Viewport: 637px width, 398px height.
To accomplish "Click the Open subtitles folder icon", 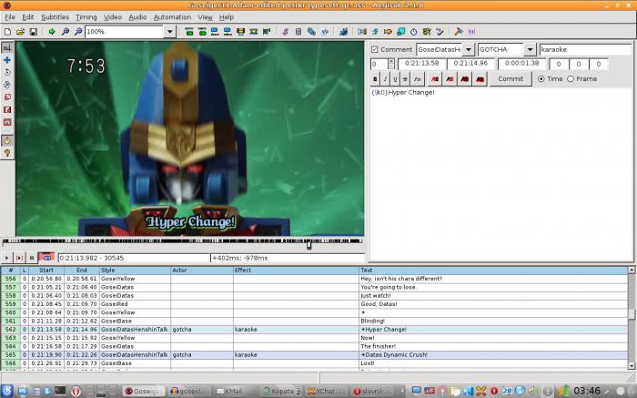I will point(20,31).
